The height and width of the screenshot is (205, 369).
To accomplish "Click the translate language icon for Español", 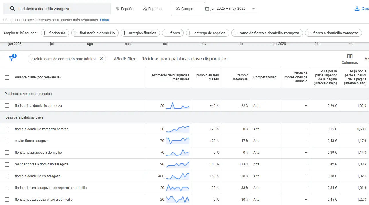I will [x=145, y=9].
